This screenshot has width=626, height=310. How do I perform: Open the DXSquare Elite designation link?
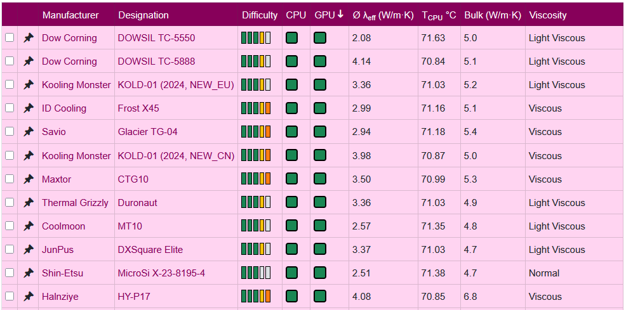click(x=150, y=250)
